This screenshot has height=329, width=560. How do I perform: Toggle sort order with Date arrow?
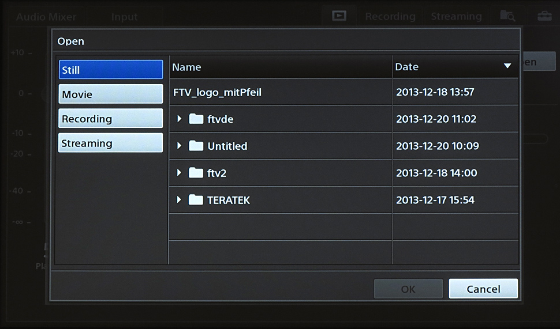pyautogui.click(x=507, y=66)
